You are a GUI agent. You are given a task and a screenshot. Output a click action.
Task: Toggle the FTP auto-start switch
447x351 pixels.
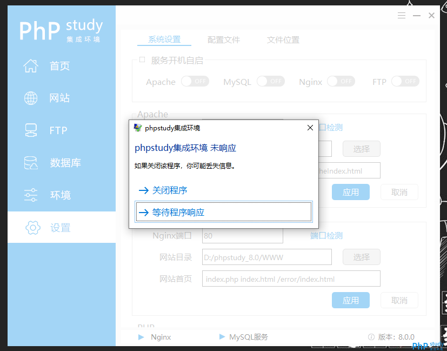pos(405,81)
